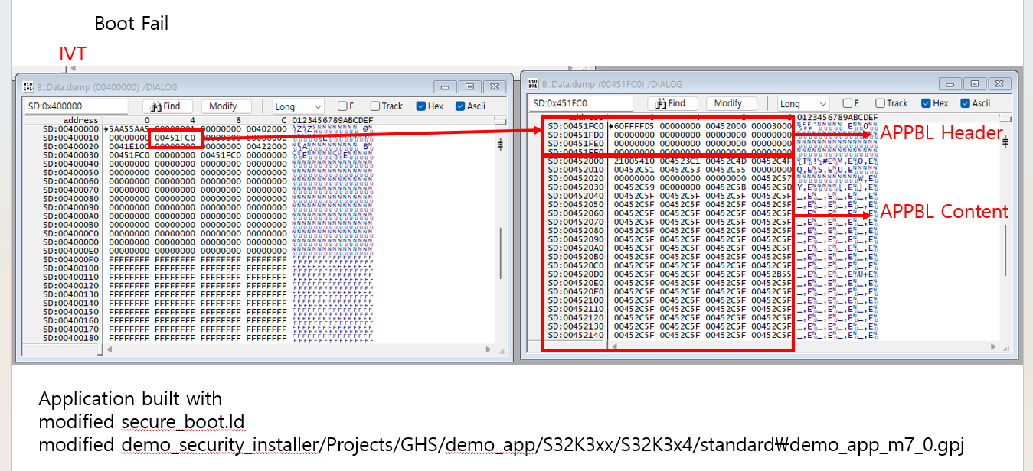This screenshot has width=1033, height=471.
Task: Select the 00452B55 value in row SD:004520D0
Action: [x=772, y=274]
